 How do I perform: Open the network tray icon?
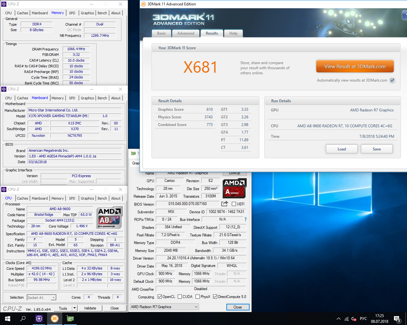coord(347,319)
